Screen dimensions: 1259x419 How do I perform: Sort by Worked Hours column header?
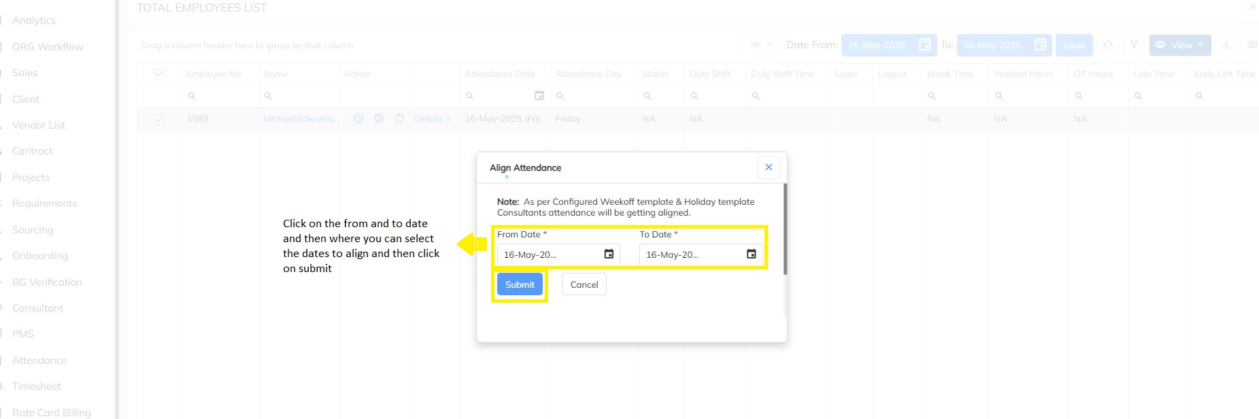click(x=1024, y=73)
